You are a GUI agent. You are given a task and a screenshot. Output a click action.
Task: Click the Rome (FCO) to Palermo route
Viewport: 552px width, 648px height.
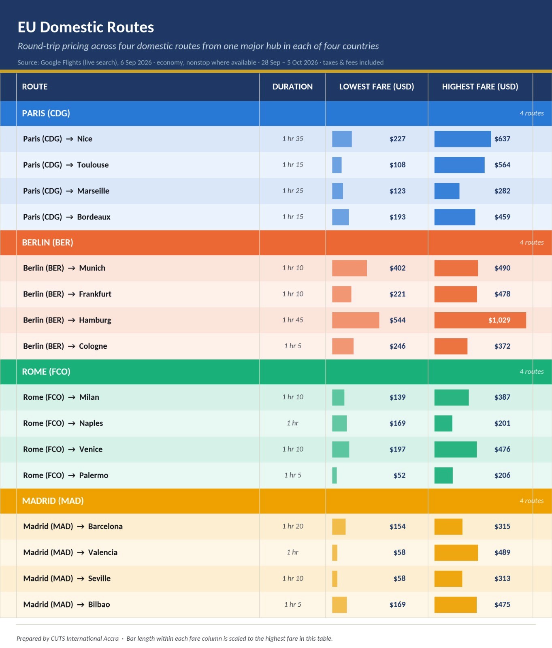[x=66, y=475]
